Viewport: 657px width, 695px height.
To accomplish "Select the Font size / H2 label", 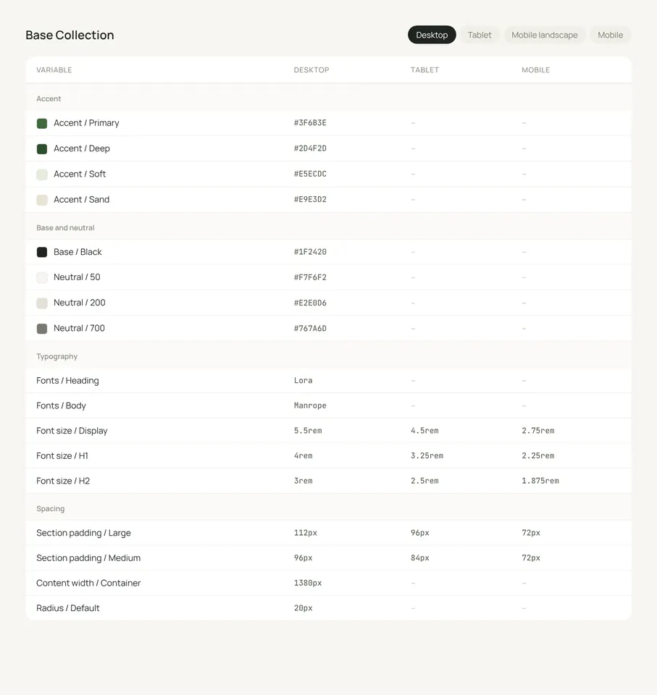I will (x=63, y=481).
